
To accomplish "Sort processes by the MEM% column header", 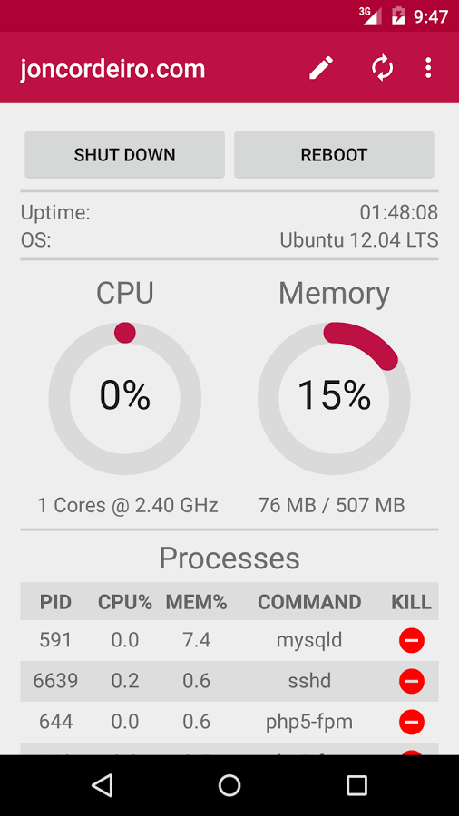I will 196,602.
